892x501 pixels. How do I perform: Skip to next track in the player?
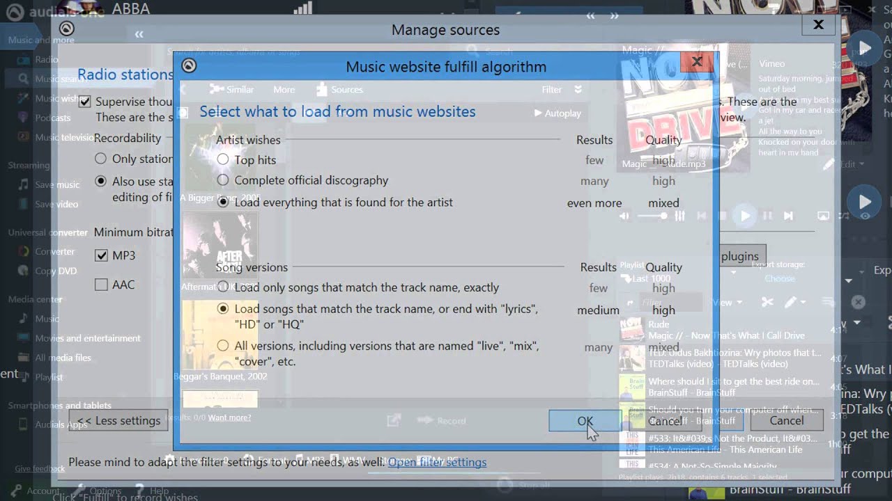click(x=788, y=216)
